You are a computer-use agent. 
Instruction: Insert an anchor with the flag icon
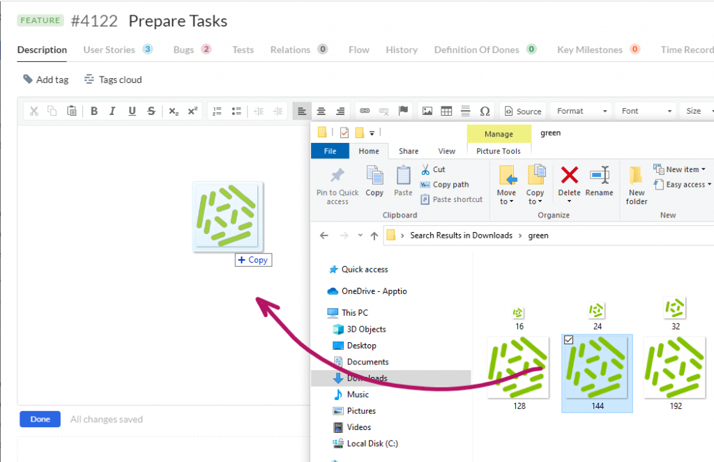[x=403, y=110]
